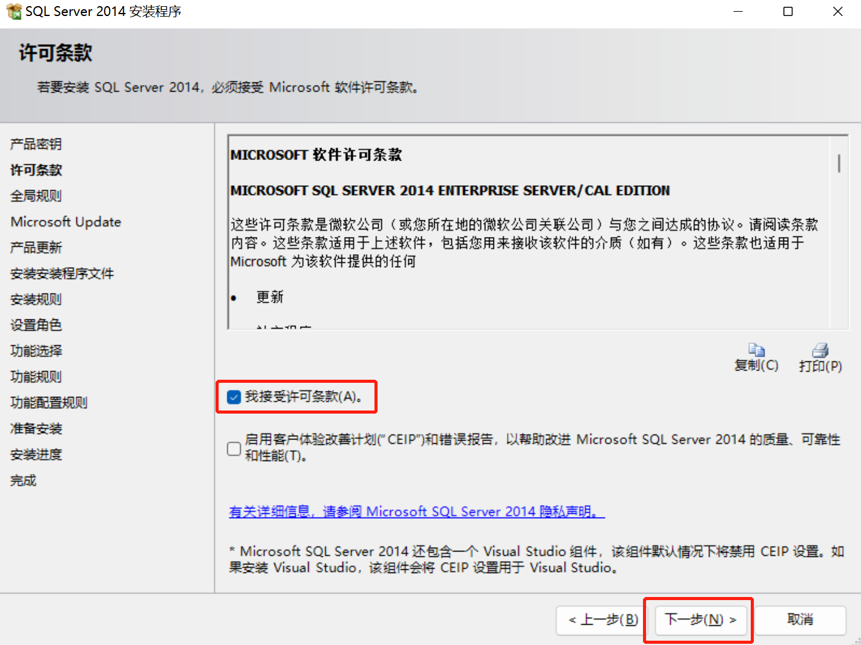The width and height of the screenshot is (861, 645).
Task: Go back with 上一步(B) button
Action: point(603,620)
